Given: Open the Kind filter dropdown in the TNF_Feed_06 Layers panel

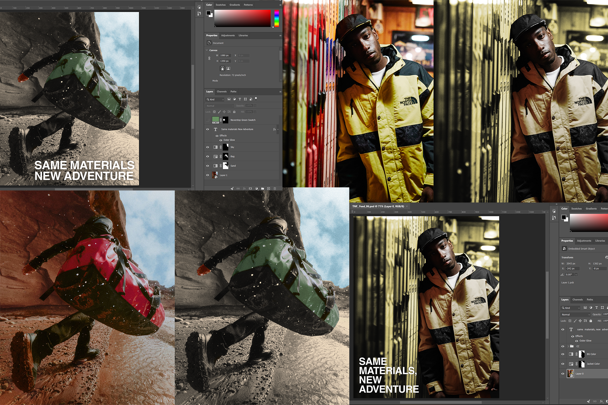Looking at the screenshot, I should pos(571,308).
